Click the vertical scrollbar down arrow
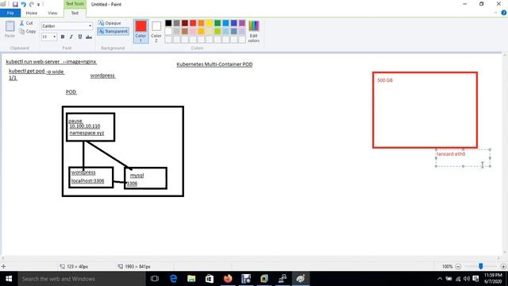Viewport: 508px width, 286px height. tap(505, 253)
